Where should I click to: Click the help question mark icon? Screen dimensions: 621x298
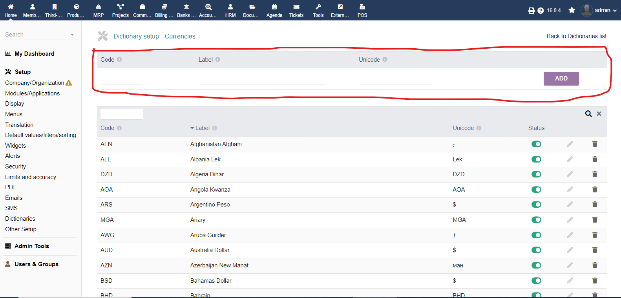[x=541, y=11]
